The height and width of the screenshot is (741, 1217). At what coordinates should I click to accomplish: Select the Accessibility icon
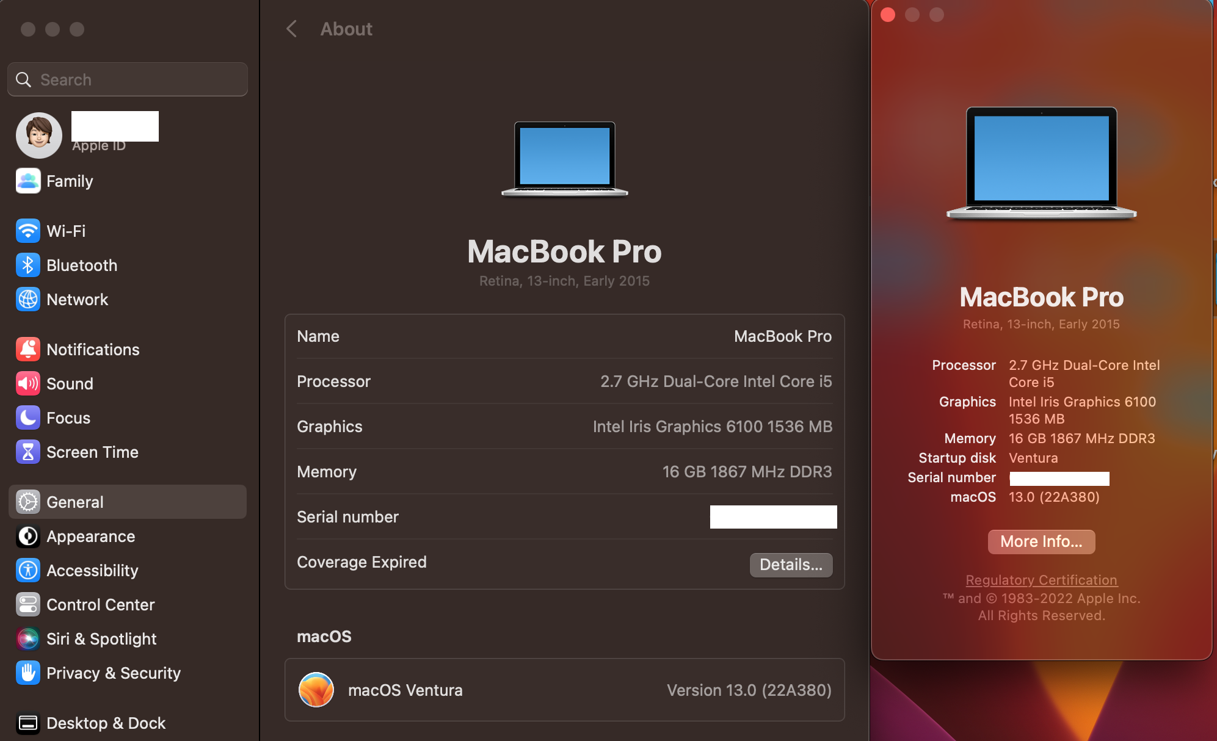[x=28, y=571]
